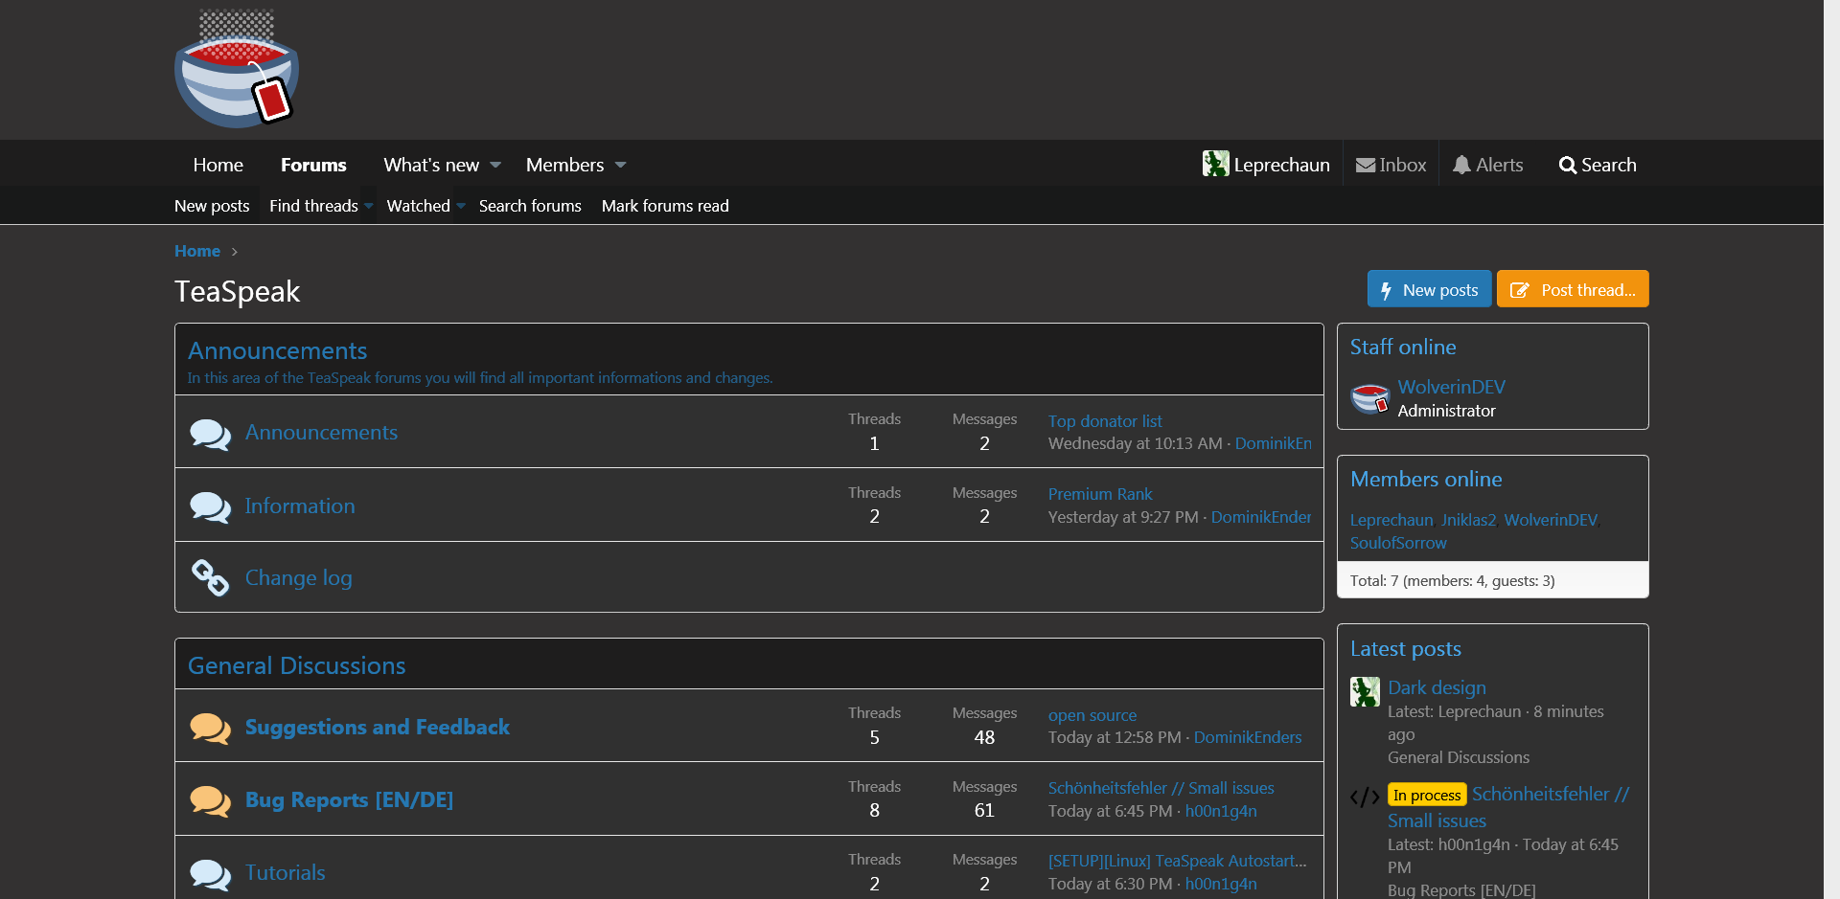Open Bug Reports [EN/DE] forum

pyautogui.click(x=349, y=799)
